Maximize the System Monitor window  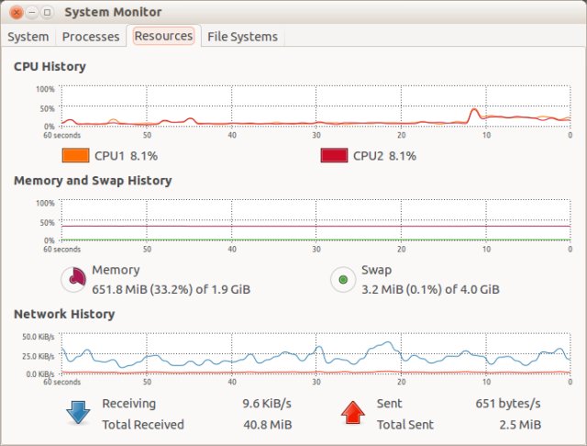(47, 12)
